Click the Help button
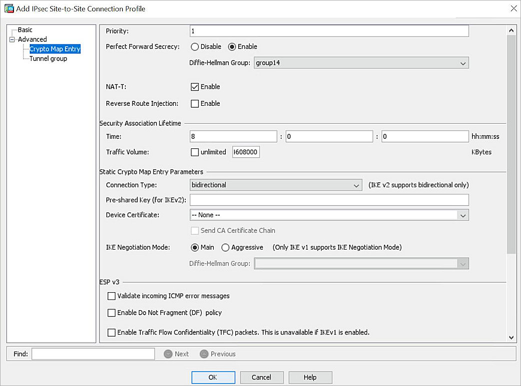521x386 pixels. [x=310, y=377]
